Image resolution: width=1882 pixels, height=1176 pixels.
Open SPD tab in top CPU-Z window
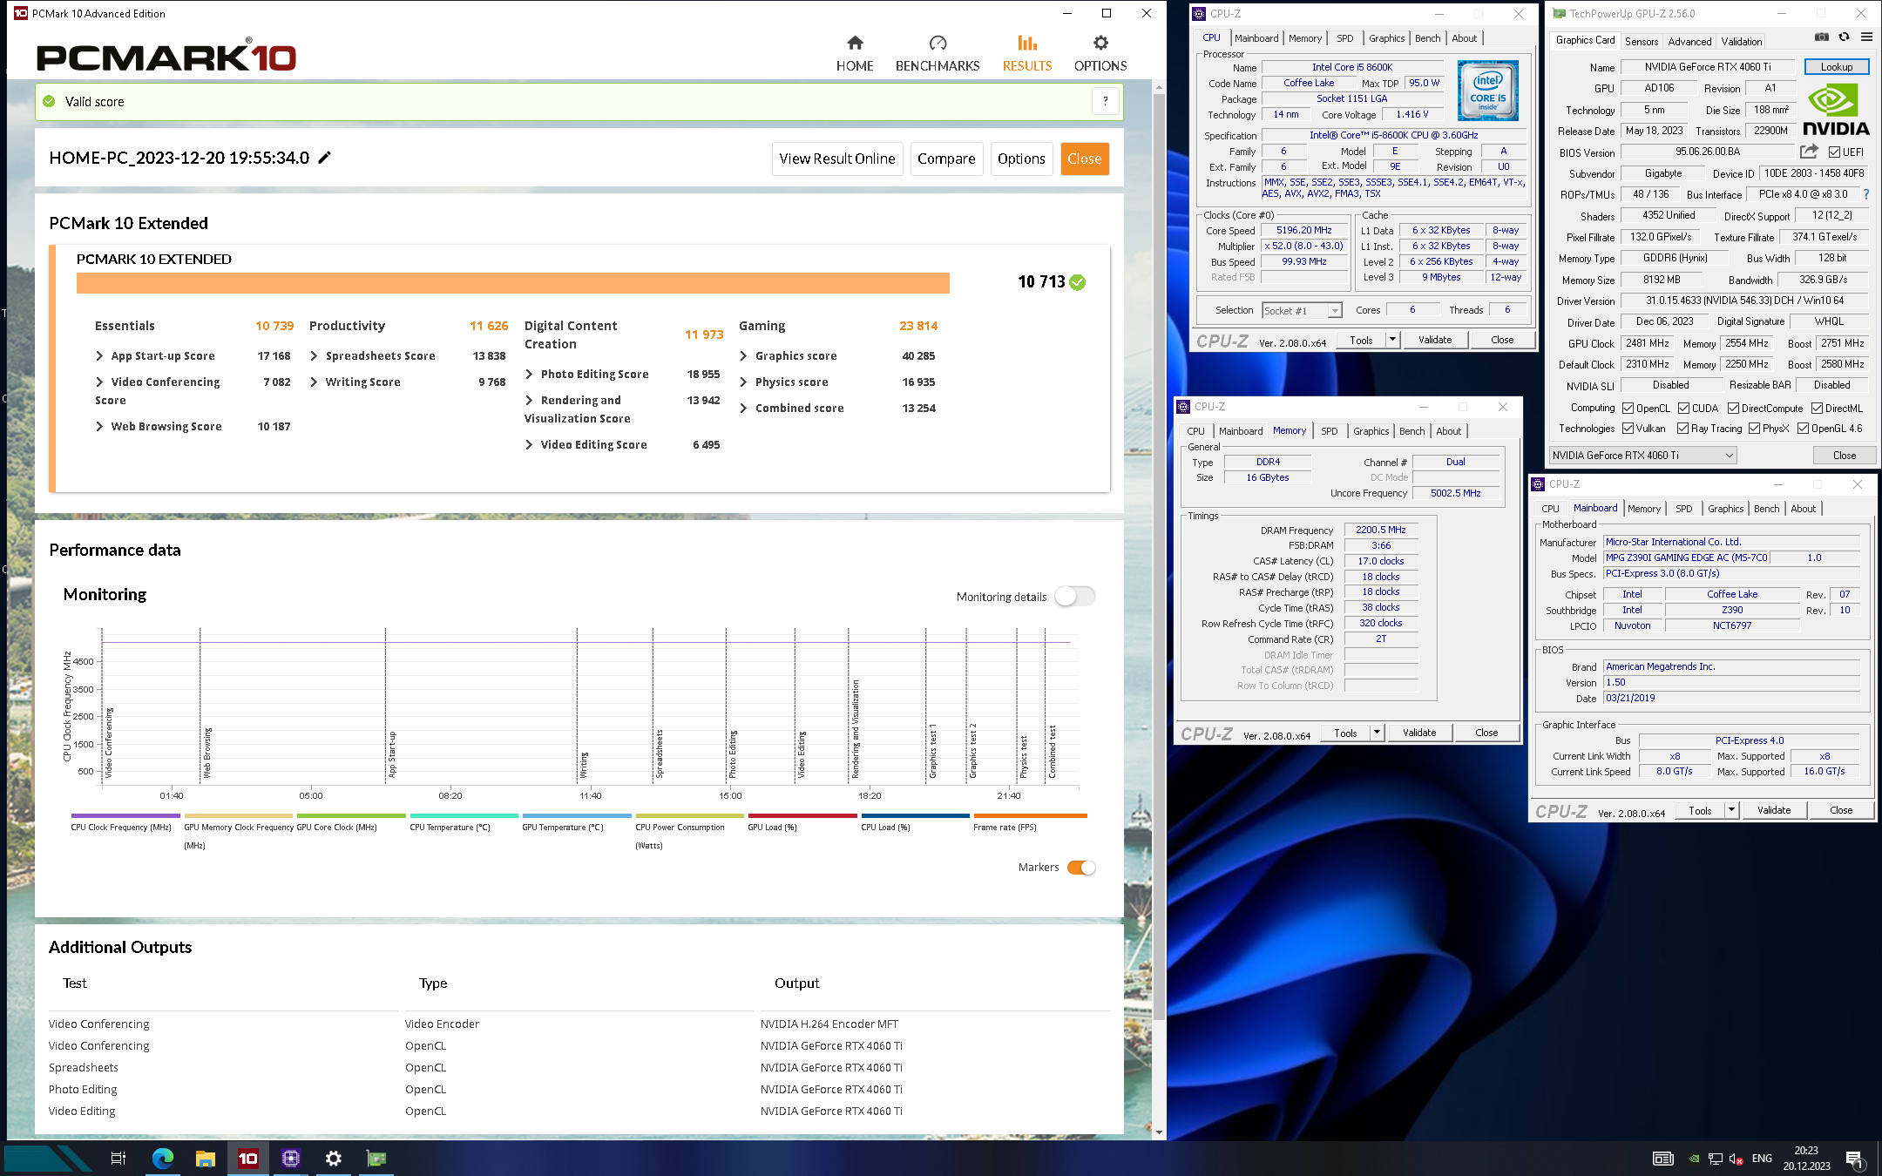(x=1345, y=37)
